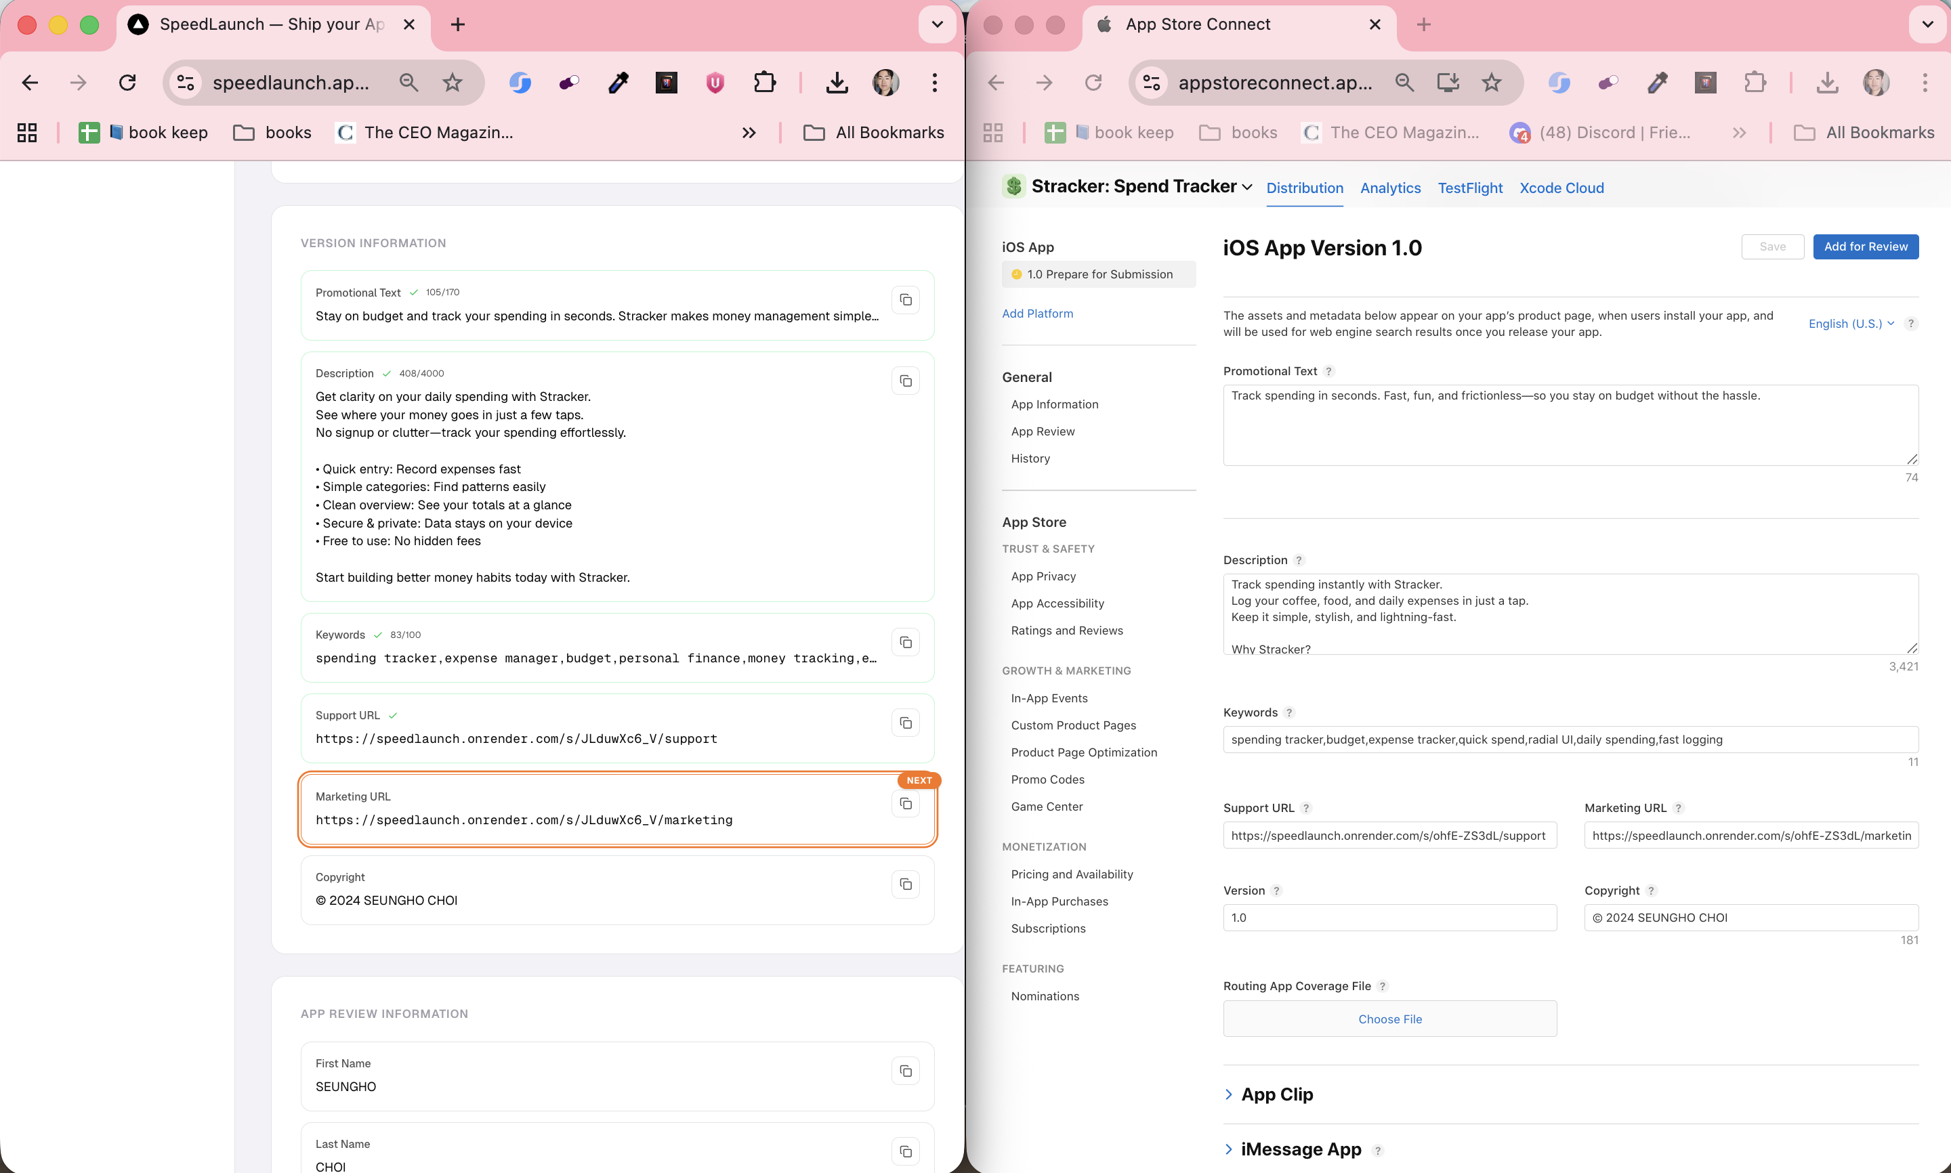Image resolution: width=1951 pixels, height=1173 pixels.
Task: Click help icon next to Promotional Text
Action: (x=1329, y=372)
